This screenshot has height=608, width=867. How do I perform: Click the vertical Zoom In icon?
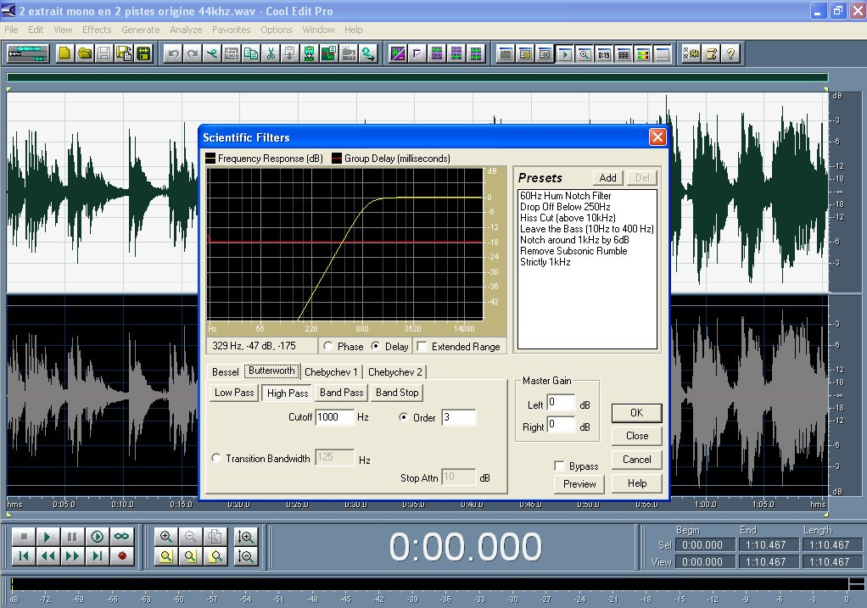pos(246,537)
